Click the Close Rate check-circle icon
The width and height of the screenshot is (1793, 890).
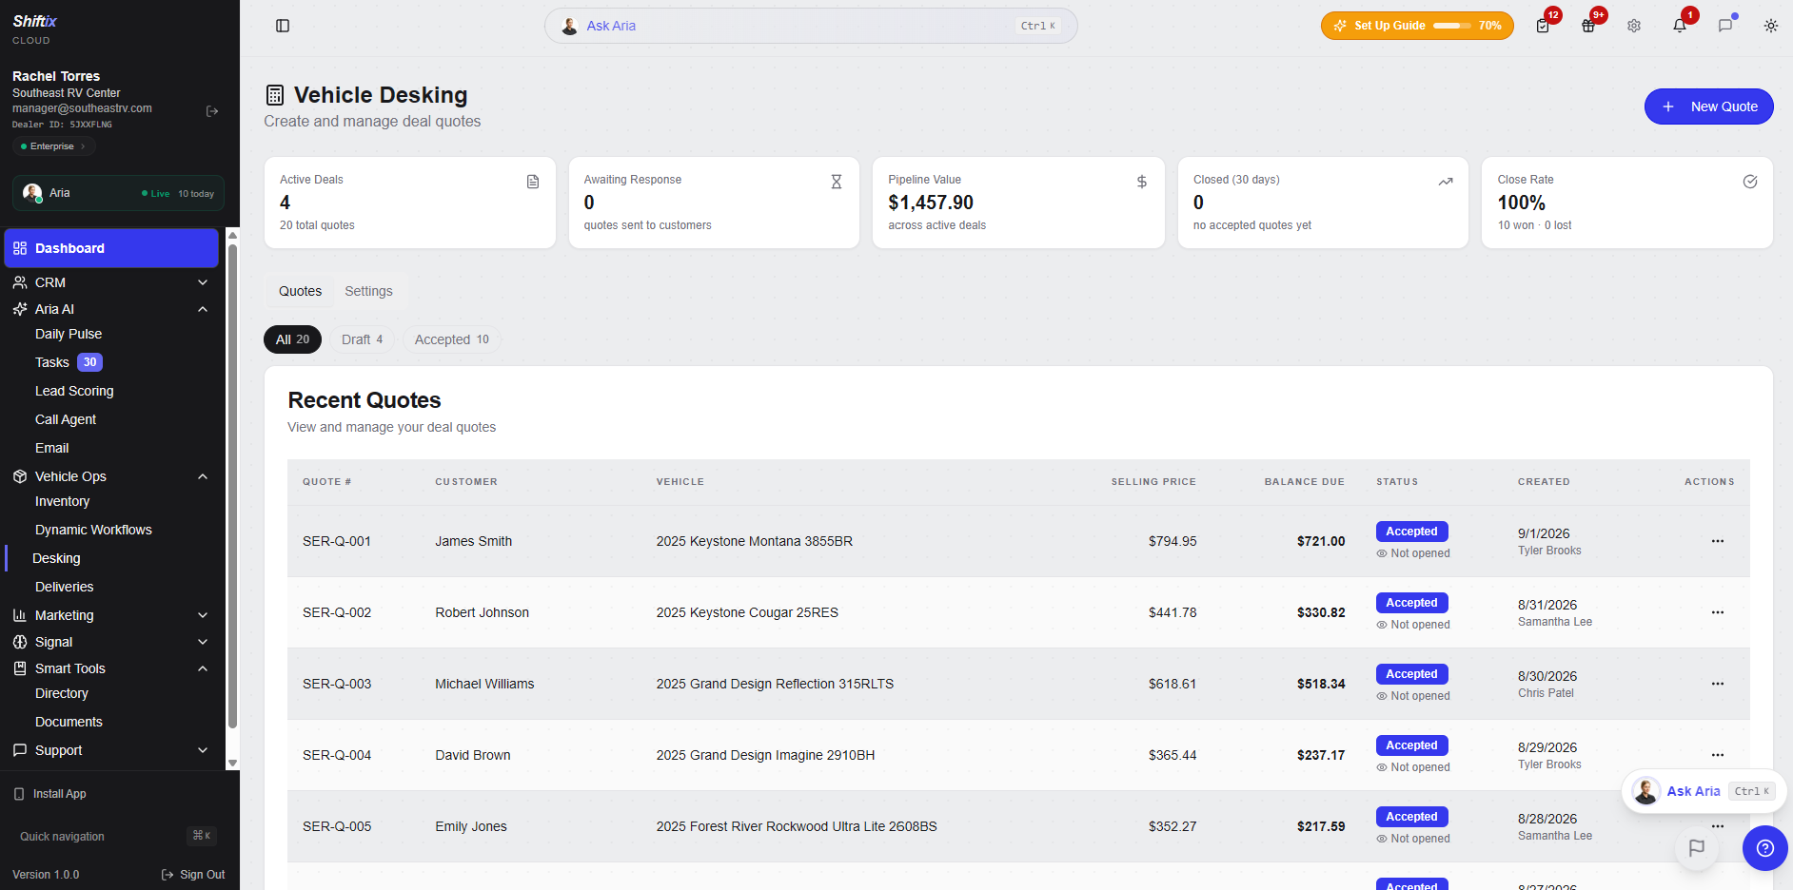click(1750, 182)
